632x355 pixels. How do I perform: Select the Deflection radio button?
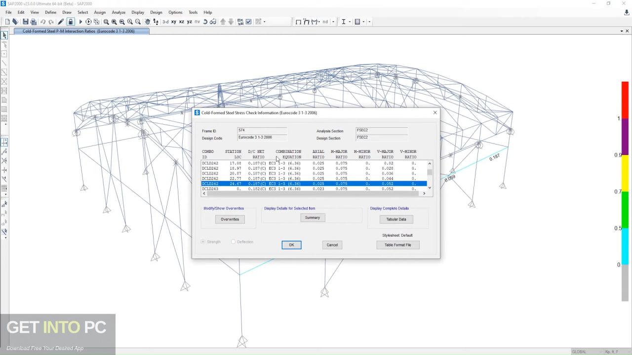tap(234, 242)
